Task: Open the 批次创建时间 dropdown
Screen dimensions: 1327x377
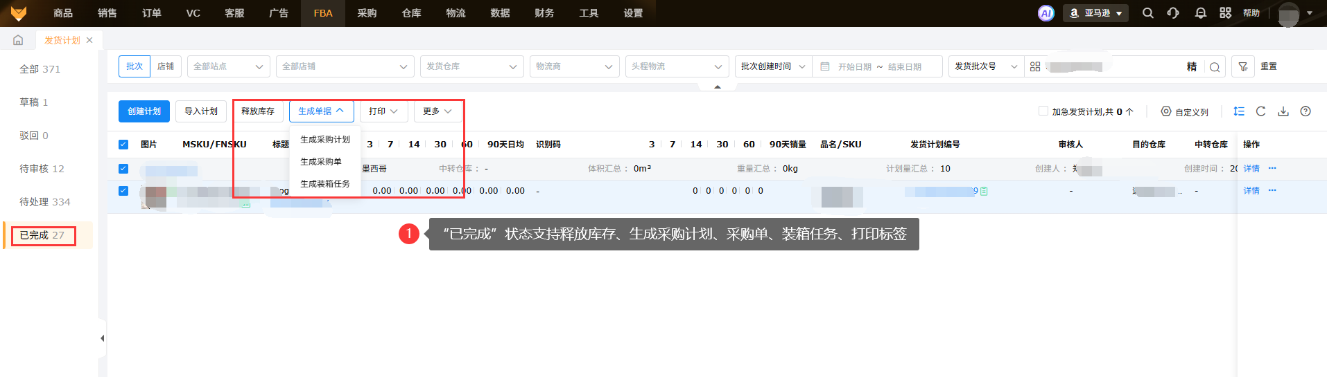Action: [773, 66]
